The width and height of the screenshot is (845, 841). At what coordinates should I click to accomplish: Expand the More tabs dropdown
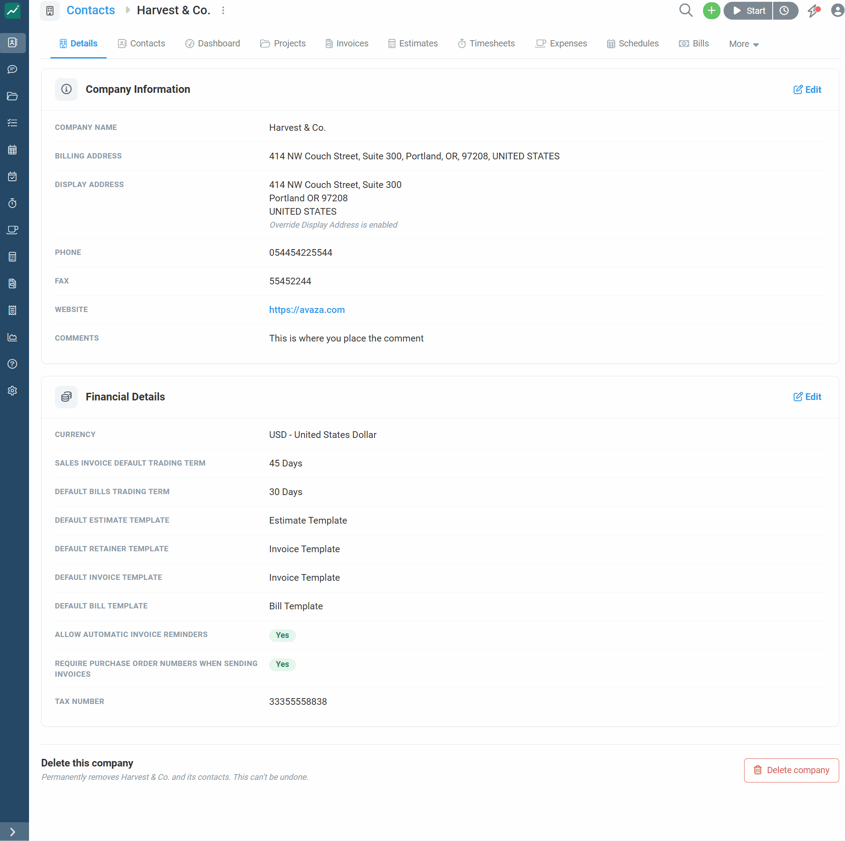(744, 44)
